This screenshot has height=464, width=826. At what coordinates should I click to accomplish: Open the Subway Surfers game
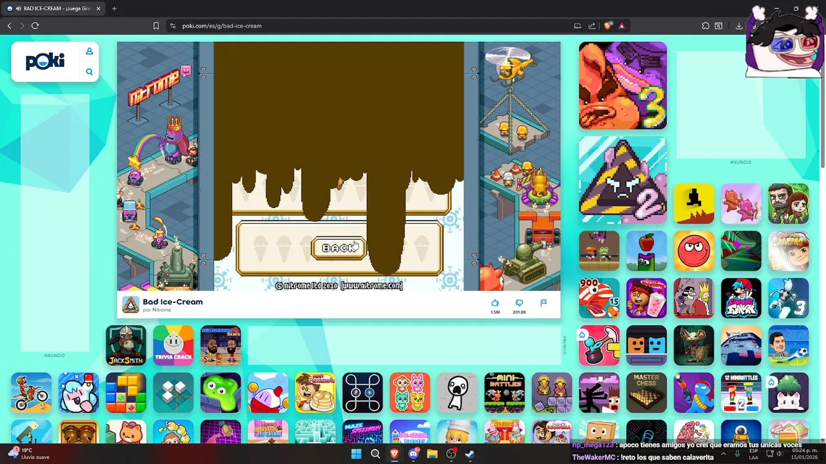788,251
